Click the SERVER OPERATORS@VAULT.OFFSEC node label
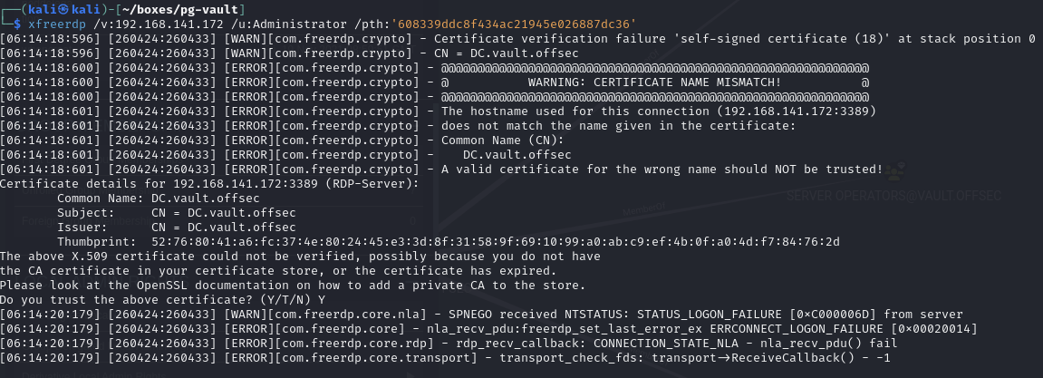This screenshot has width=1043, height=378. (x=893, y=196)
